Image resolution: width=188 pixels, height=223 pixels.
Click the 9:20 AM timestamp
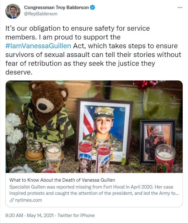(x=14, y=215)
